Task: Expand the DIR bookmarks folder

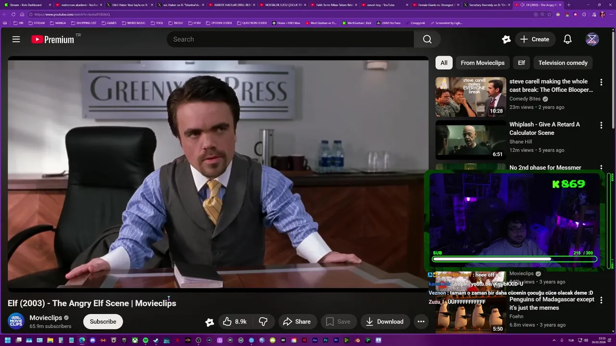Action: click(x=18, y=23)
